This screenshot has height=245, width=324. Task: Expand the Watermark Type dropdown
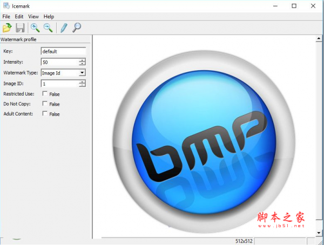[x=82, y=73]
